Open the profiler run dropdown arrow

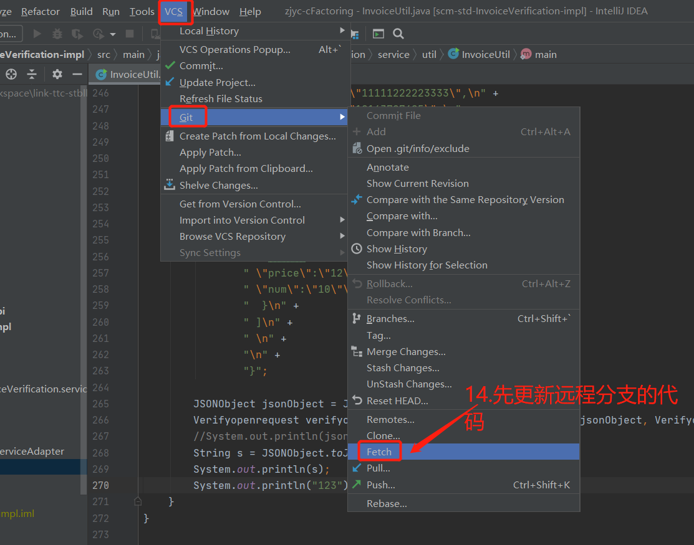pyautogui.click(x=113, y=34)
